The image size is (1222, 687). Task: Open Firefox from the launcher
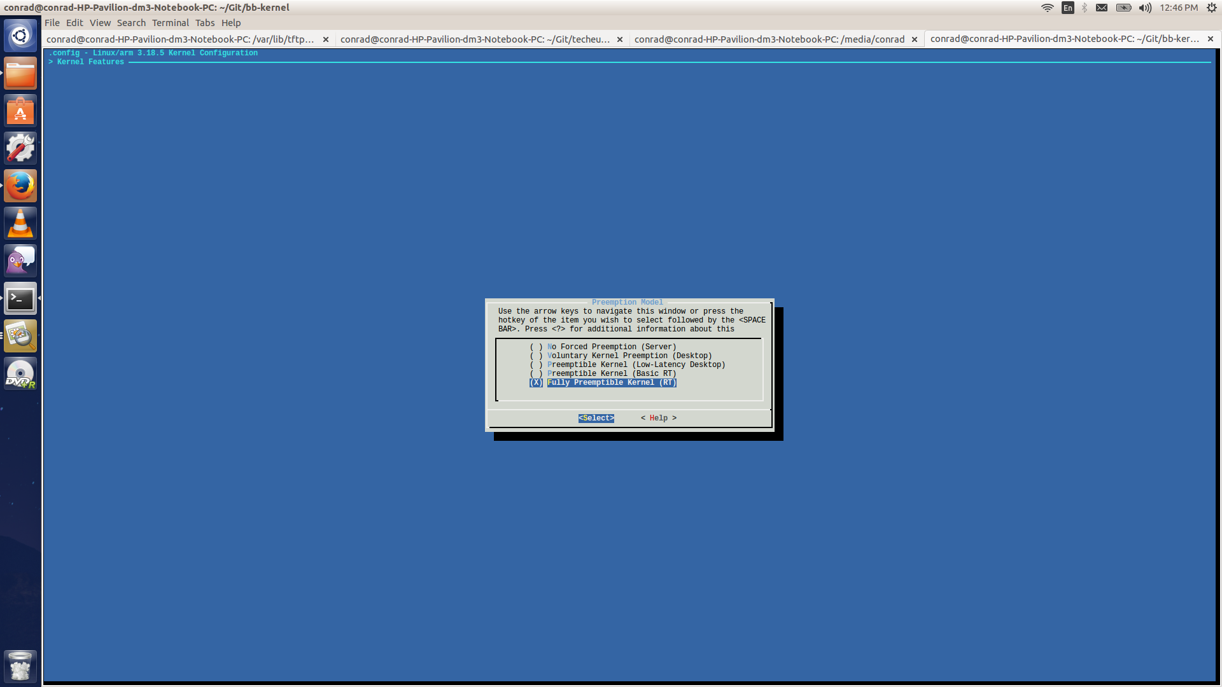[20, 186]
